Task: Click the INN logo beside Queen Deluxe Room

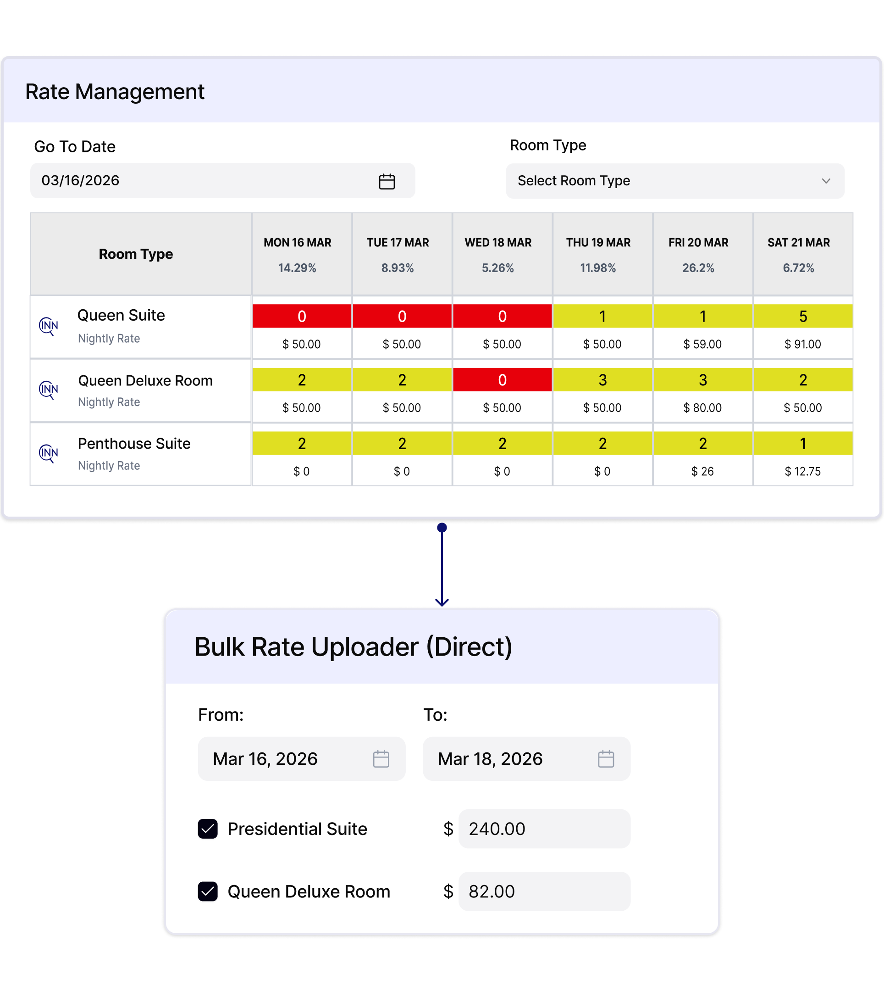Action: point(49,390)
